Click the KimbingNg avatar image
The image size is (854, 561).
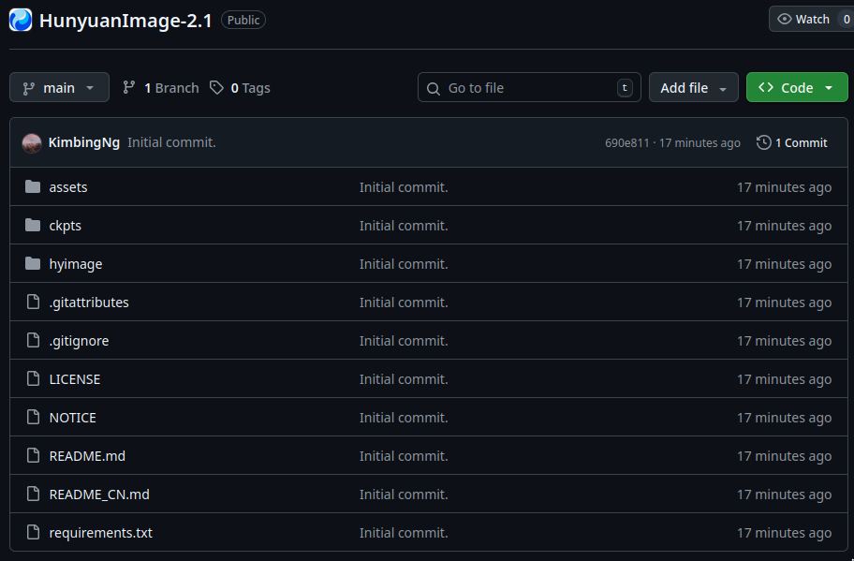32,142
